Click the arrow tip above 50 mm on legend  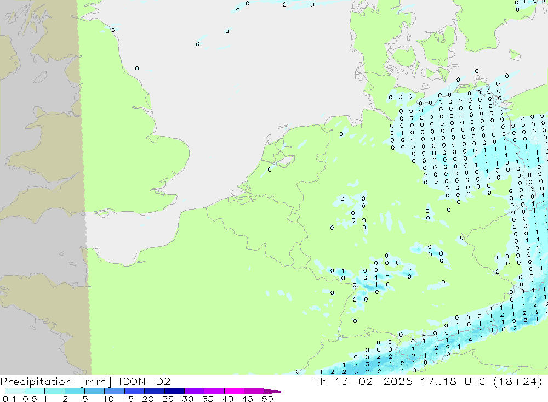275,392
